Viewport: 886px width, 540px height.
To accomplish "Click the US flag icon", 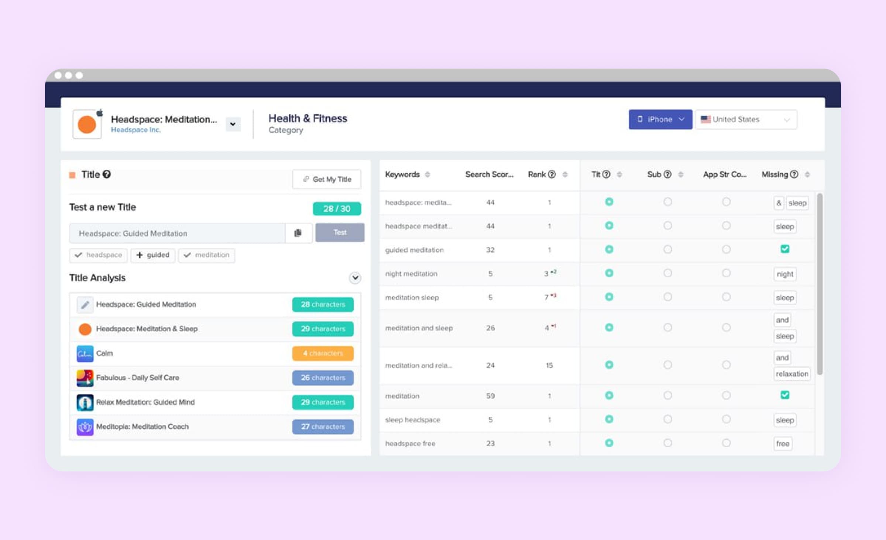I will point(705,120).
